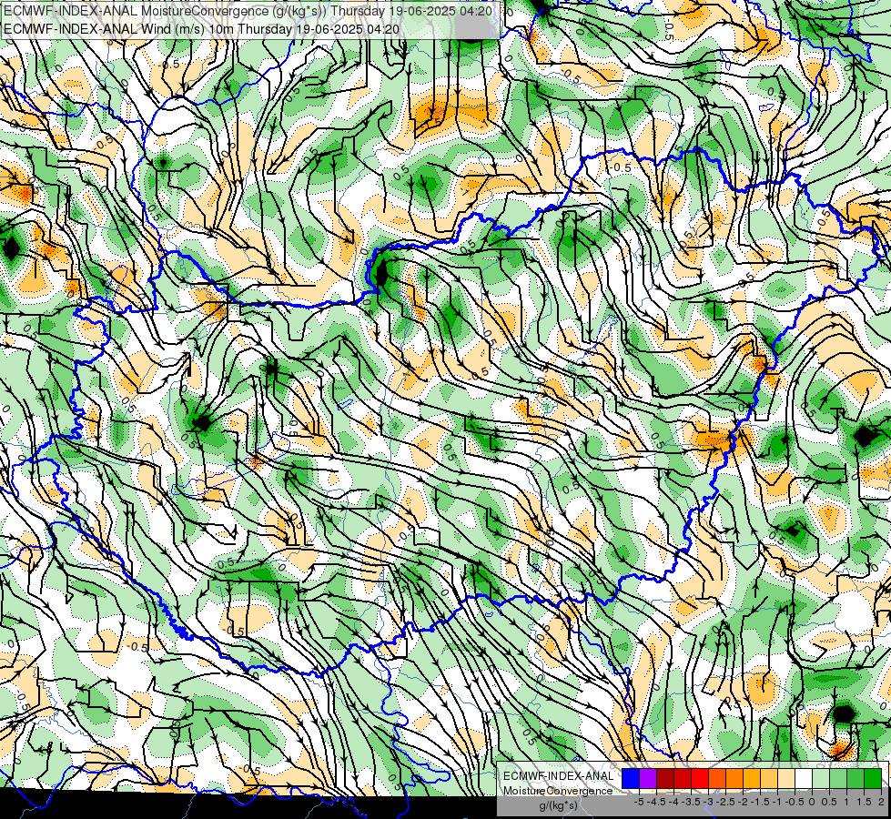Click the ECMWF-INDEX-ANAL label in the legend

pos(559,776)
